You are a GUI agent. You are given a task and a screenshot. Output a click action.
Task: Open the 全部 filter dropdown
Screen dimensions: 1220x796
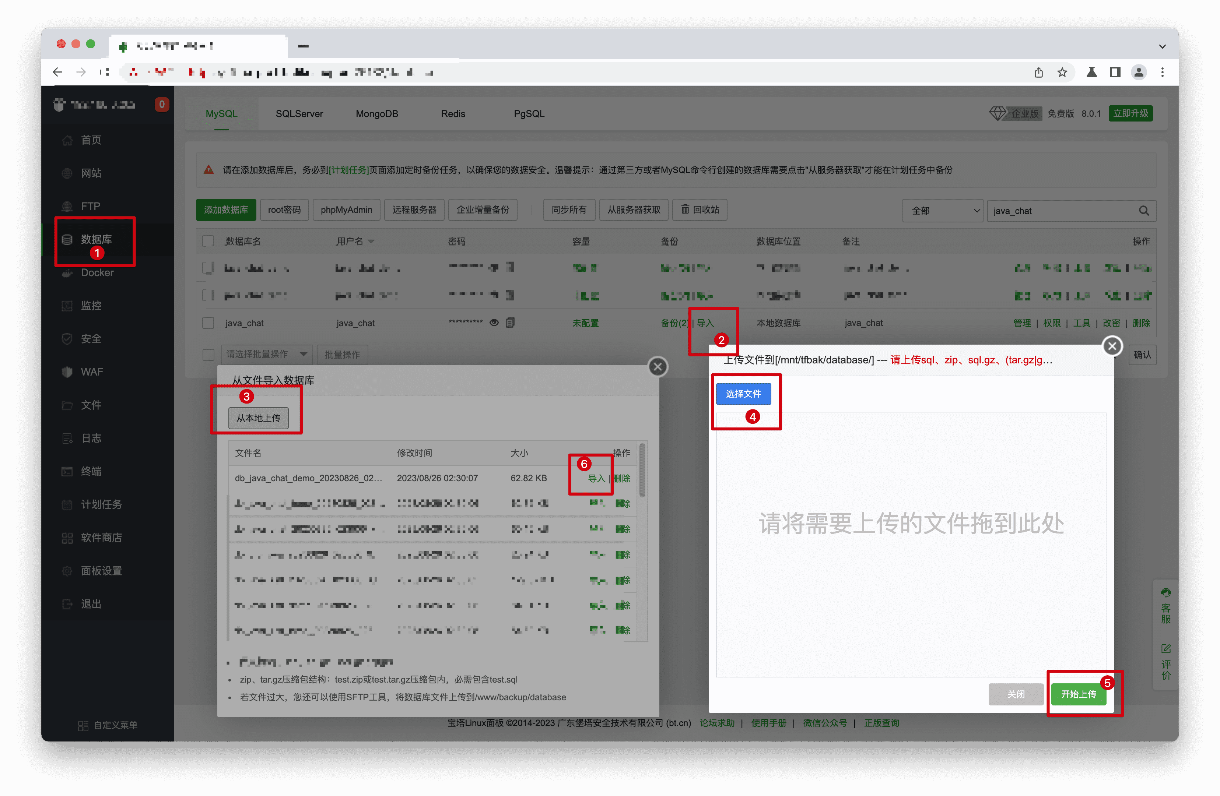(x=942, y=211)
